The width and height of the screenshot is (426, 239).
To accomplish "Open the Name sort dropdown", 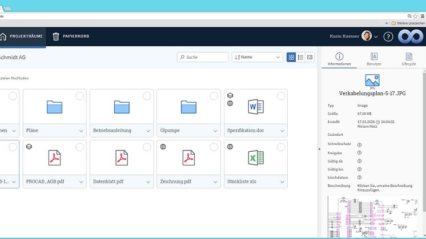I will click(258, 57).
